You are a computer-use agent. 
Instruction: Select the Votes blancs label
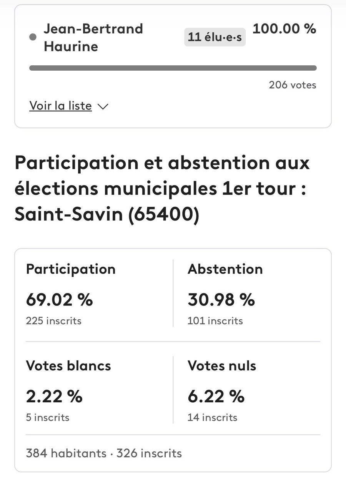pyautogui.click(x=68, y=365)
